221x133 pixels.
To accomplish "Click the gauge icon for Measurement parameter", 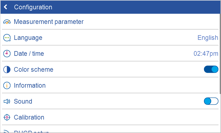I will 7,22.
